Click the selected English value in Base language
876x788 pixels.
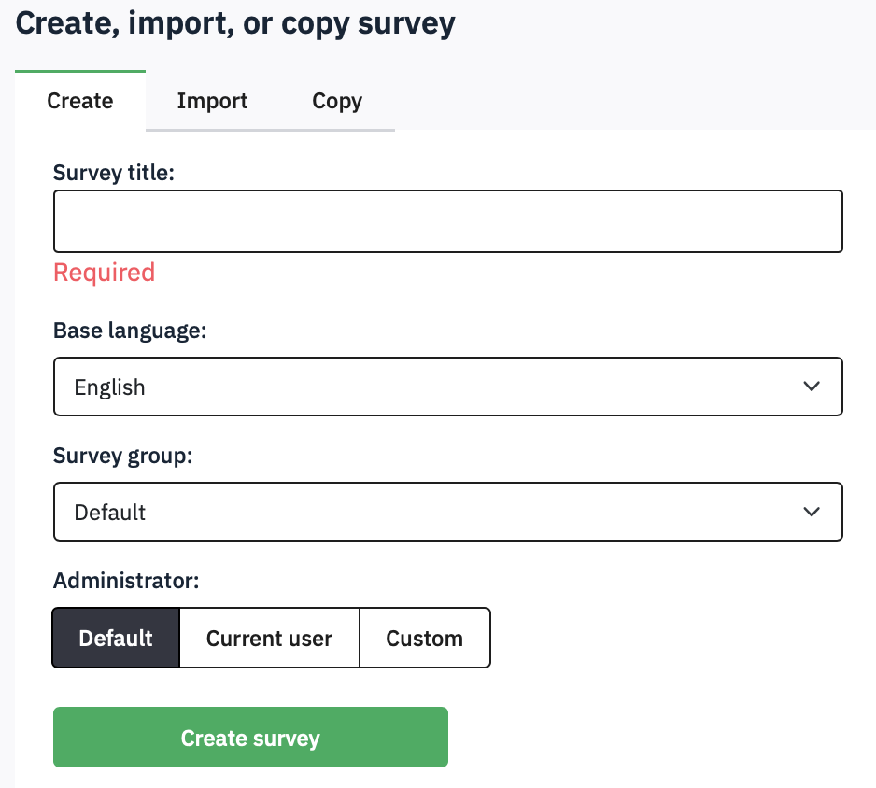click(x=110, y=387)
